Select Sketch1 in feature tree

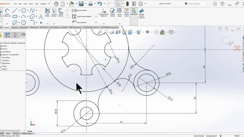point(5,69)
